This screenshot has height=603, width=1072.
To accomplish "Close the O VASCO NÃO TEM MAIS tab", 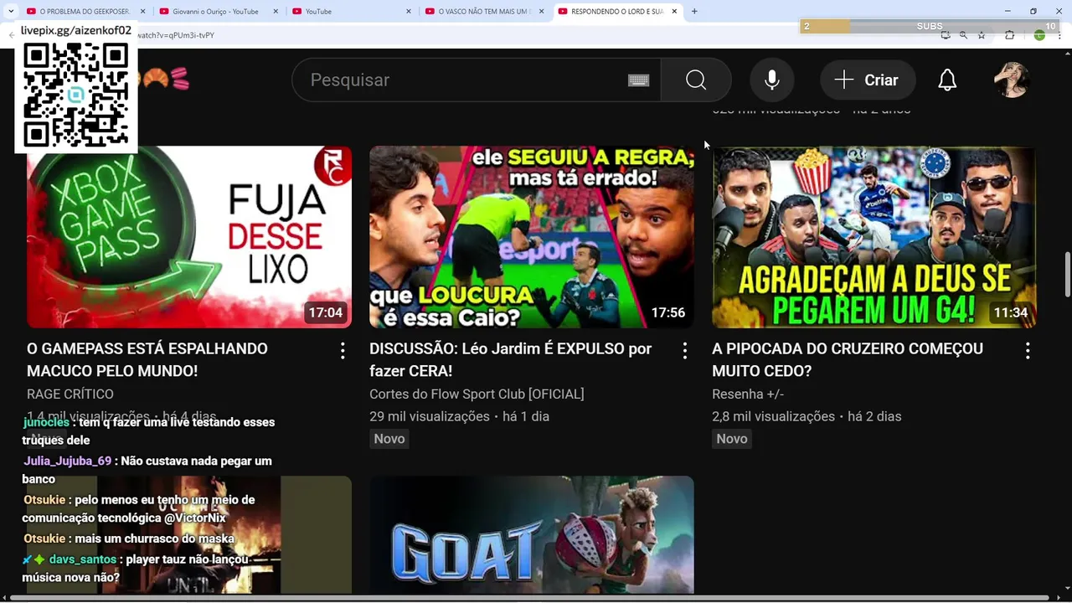I will point(541,11).
